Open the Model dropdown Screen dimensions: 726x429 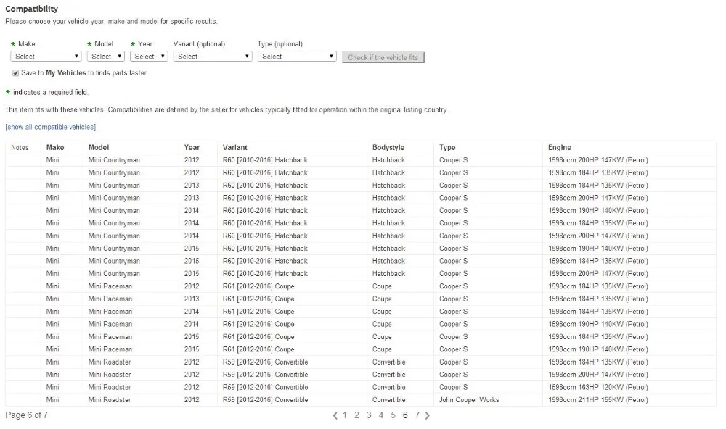105,57
